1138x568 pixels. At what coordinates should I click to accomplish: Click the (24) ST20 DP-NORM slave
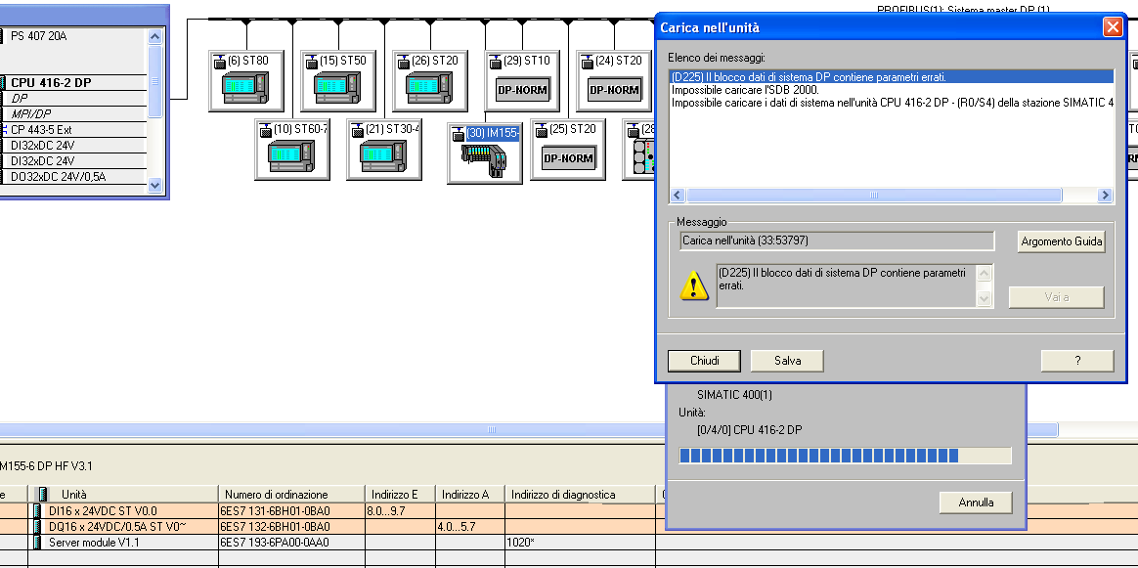(614, 90)
